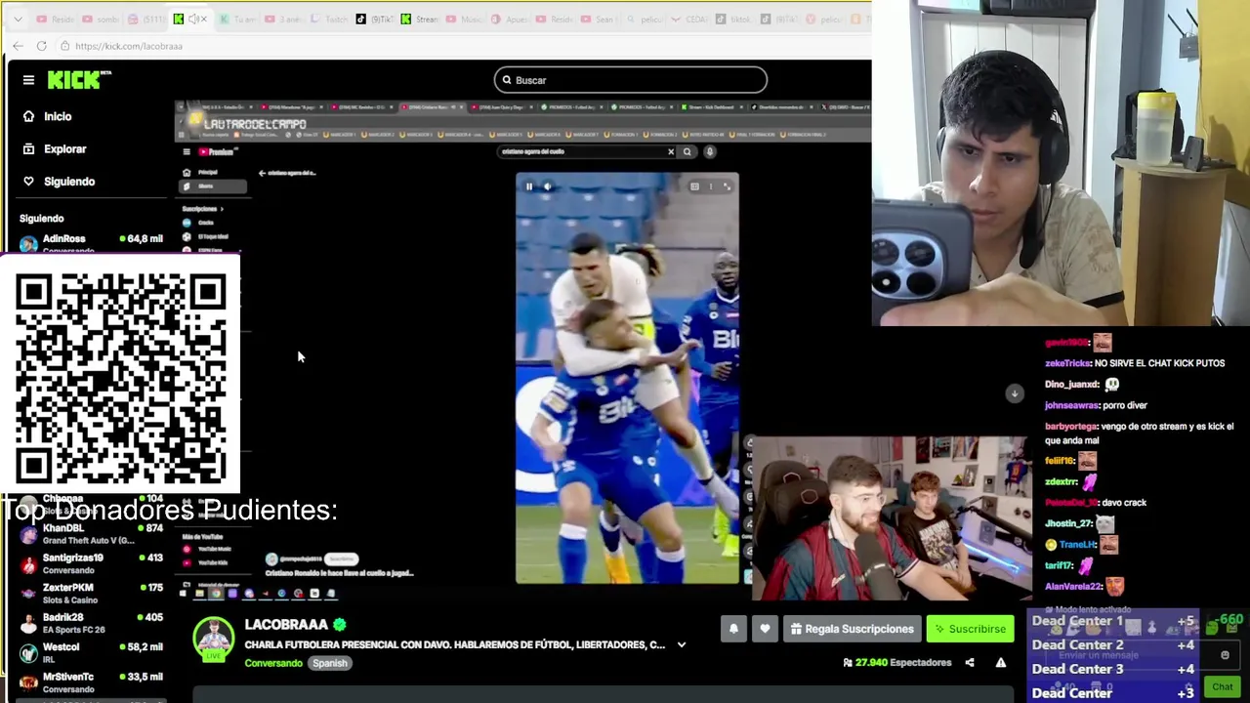The width and height of the screenshot is (1250, 703).
Task: Open Santigrizas19 channel in sidebar
Action: tap(90, 563)
